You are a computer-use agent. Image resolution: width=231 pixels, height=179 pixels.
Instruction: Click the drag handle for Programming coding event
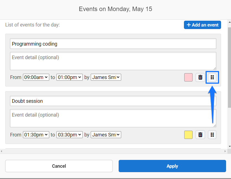point(212,77)
